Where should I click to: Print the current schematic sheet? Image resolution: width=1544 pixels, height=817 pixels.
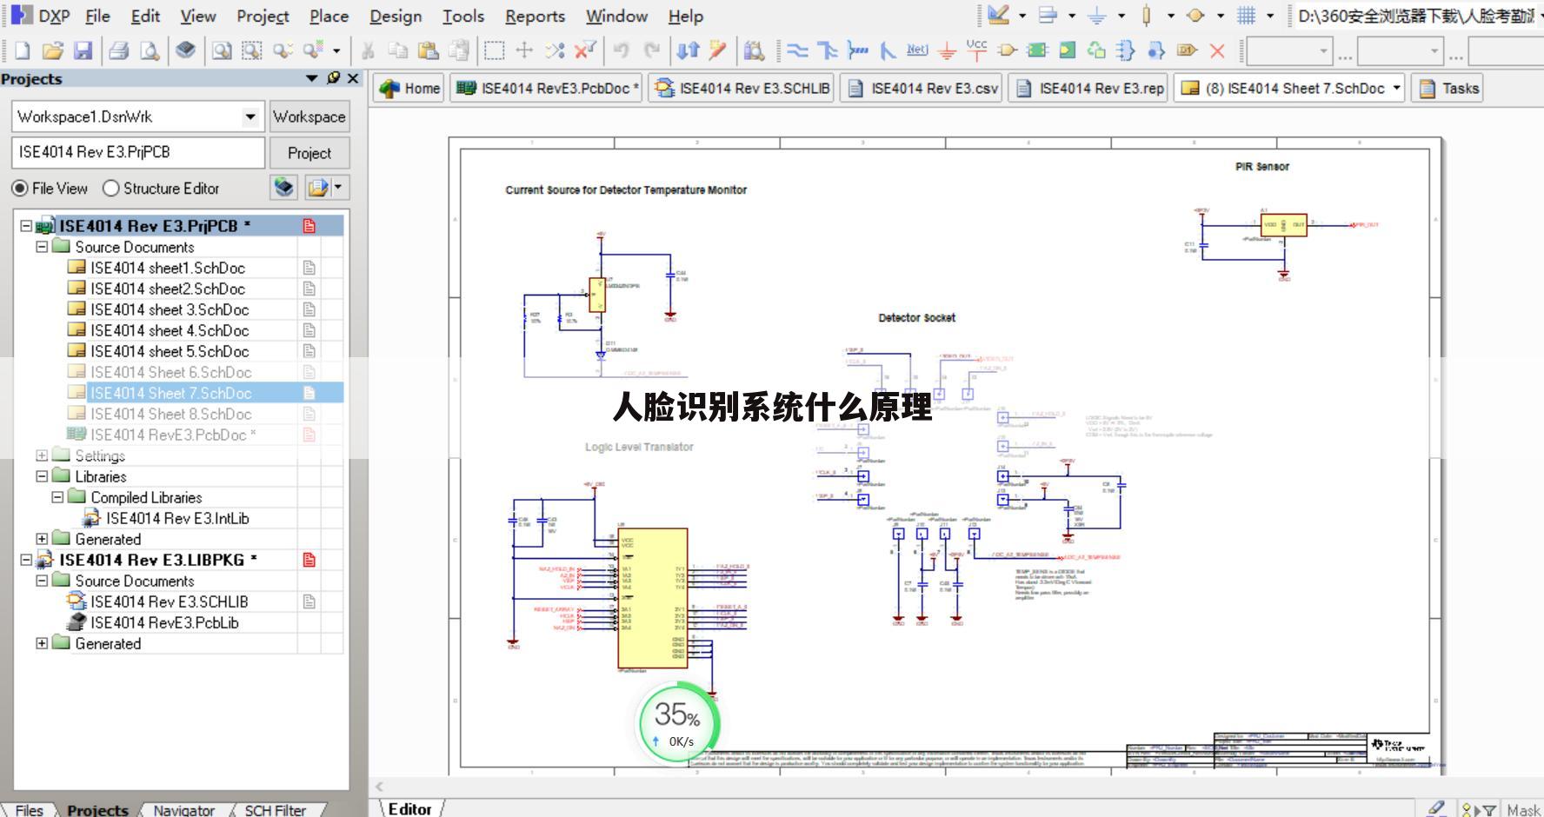pos(119,51)
